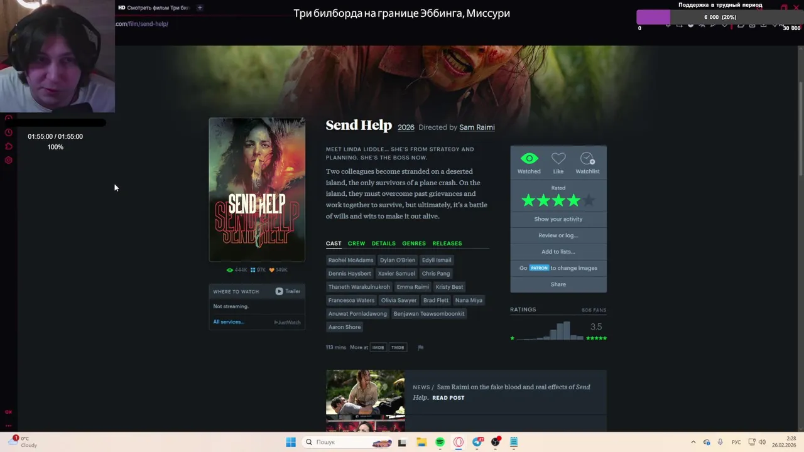Open Task View in the taskbar
This screenshot has height=452, width=804.
click(x=402, y=442)
